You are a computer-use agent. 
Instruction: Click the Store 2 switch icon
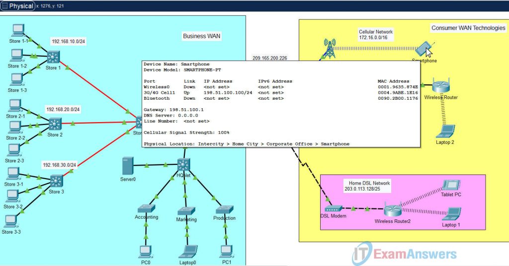click(x=55, y=124)
